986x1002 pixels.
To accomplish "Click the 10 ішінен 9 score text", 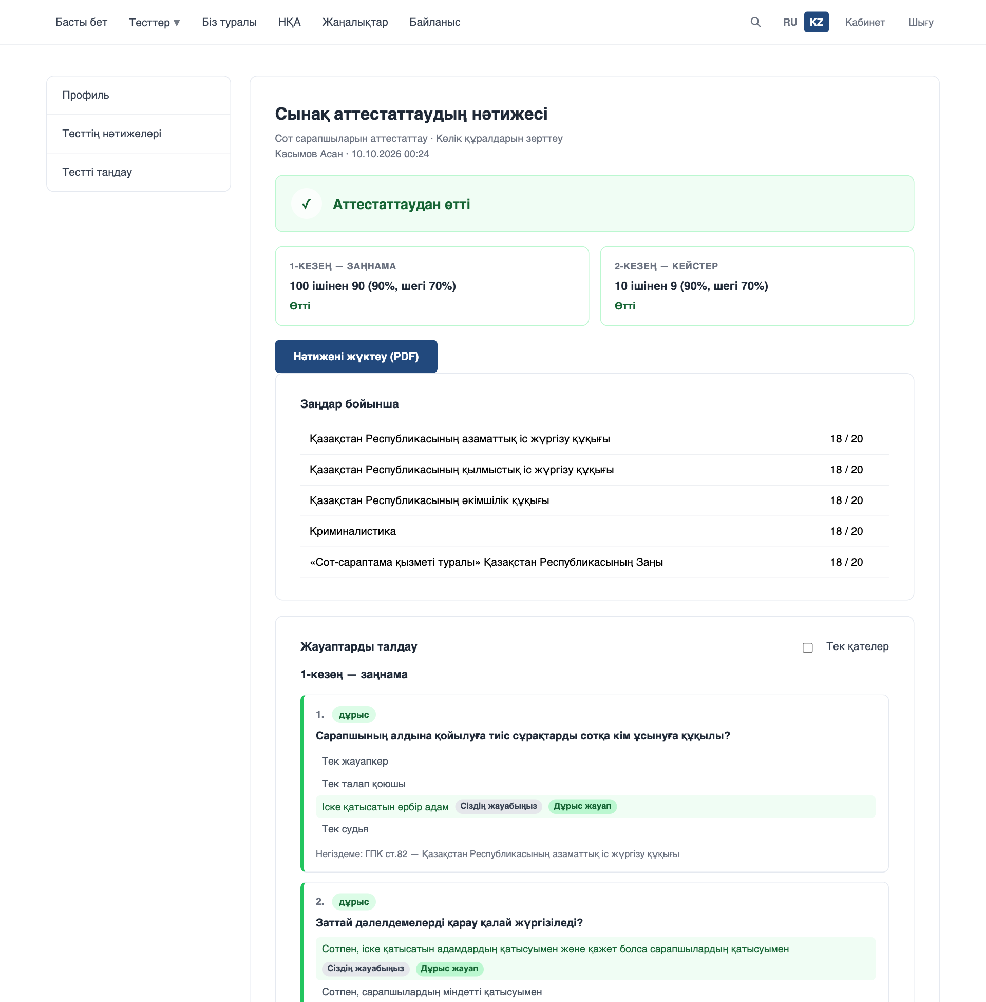I will (691, 286).
